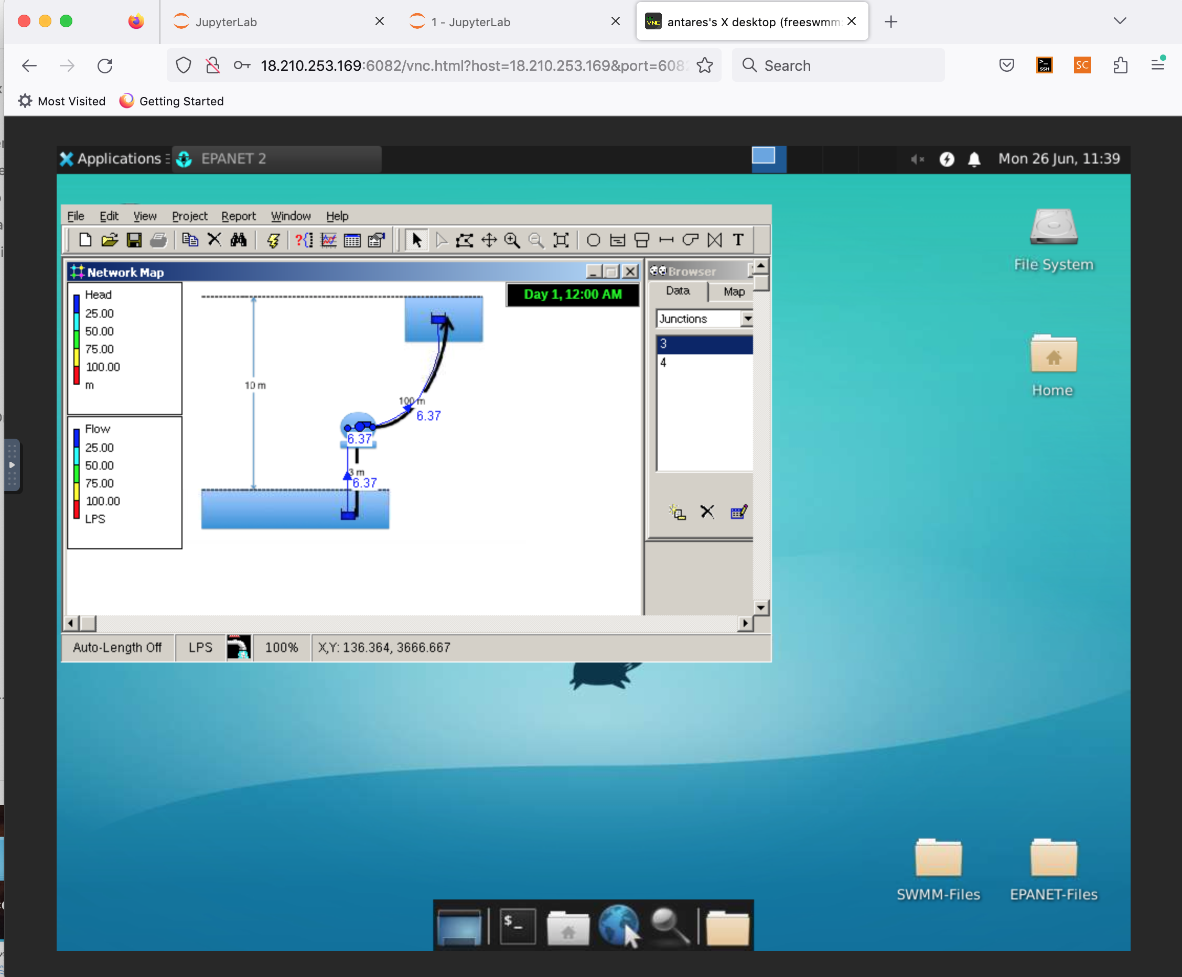Click the New project toolbar icon
This screenshot has height=977, width=1182.
85,240
